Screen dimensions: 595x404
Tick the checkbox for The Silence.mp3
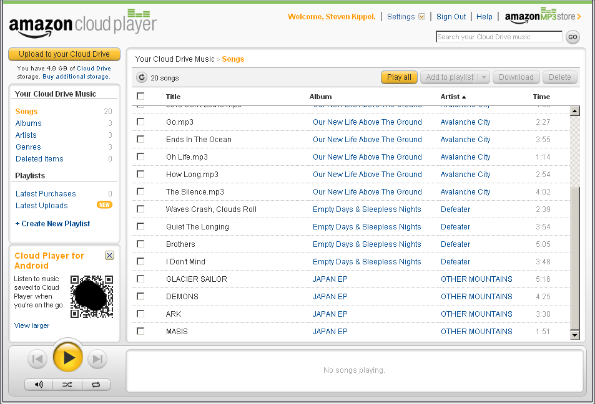[x=140, y=191]
